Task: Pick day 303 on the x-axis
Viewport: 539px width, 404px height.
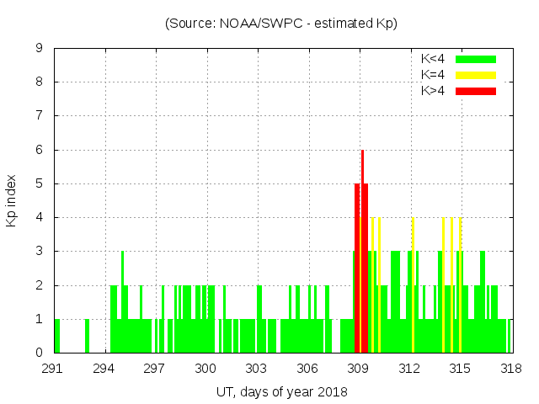Action: click(x=257, y=369)
